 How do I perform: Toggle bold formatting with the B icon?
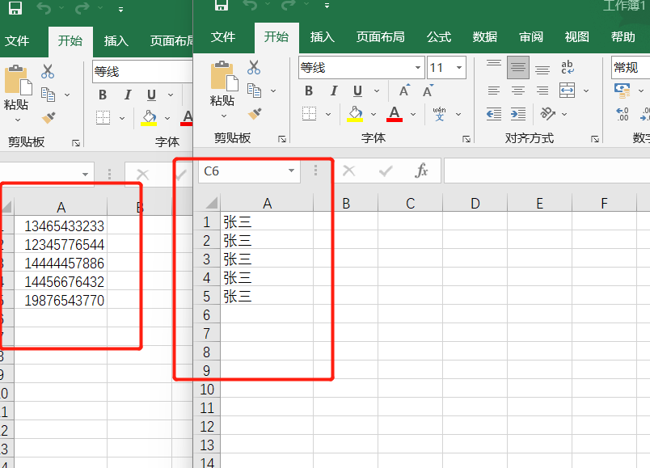(308, 91)
